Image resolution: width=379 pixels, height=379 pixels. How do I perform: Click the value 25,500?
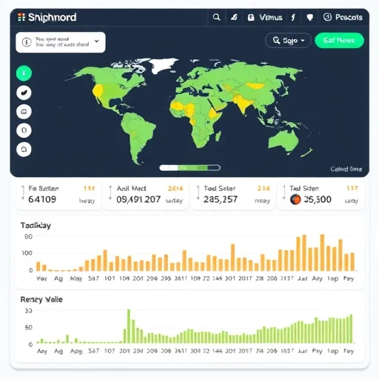[318, 199]
